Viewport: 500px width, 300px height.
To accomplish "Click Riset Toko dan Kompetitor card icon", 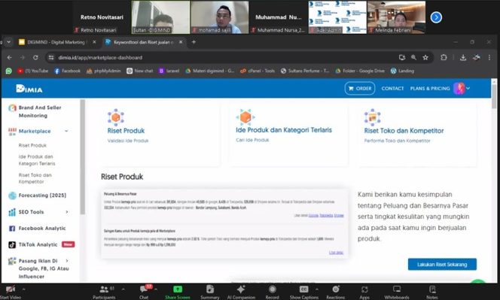I will (x=373, y=117).
